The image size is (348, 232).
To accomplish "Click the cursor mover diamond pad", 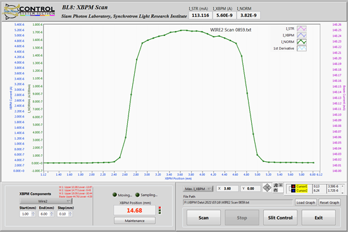I will pyautogui.click(x=267, y=188).
